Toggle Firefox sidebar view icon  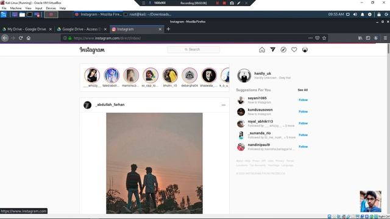368,38
